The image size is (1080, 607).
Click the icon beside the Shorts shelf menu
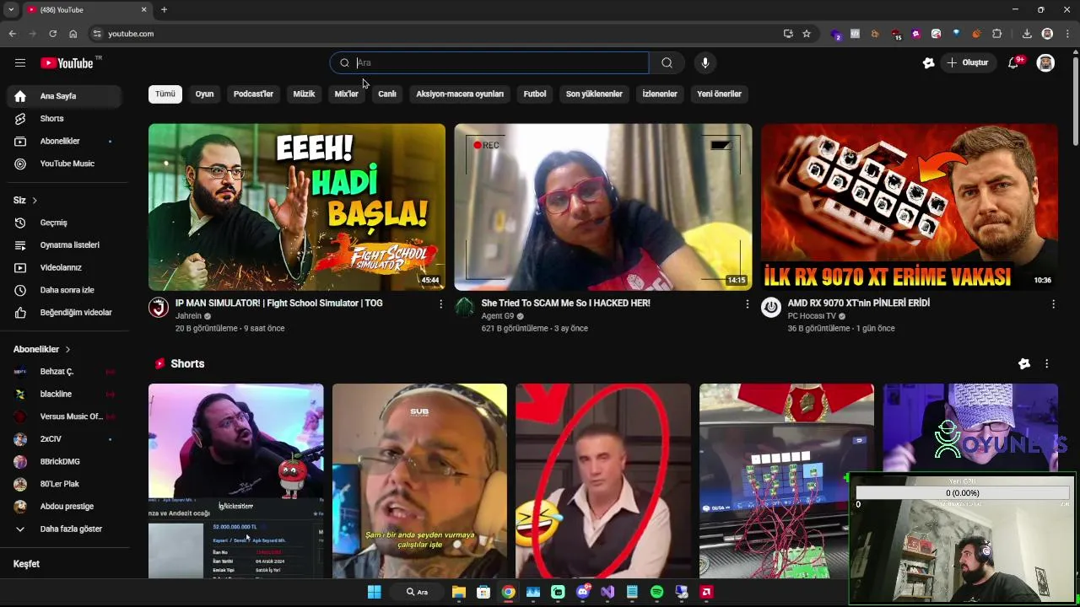point(1023,364)
